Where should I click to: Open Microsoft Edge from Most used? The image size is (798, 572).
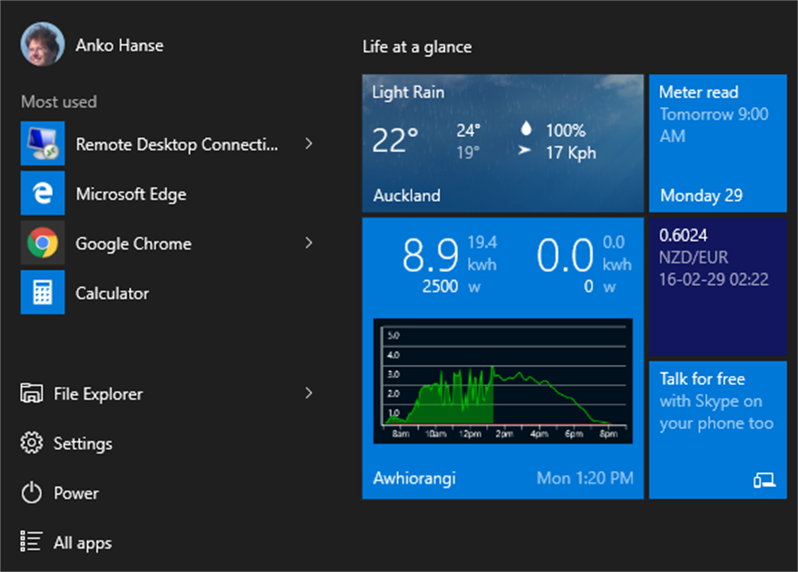tap(131, 193)
